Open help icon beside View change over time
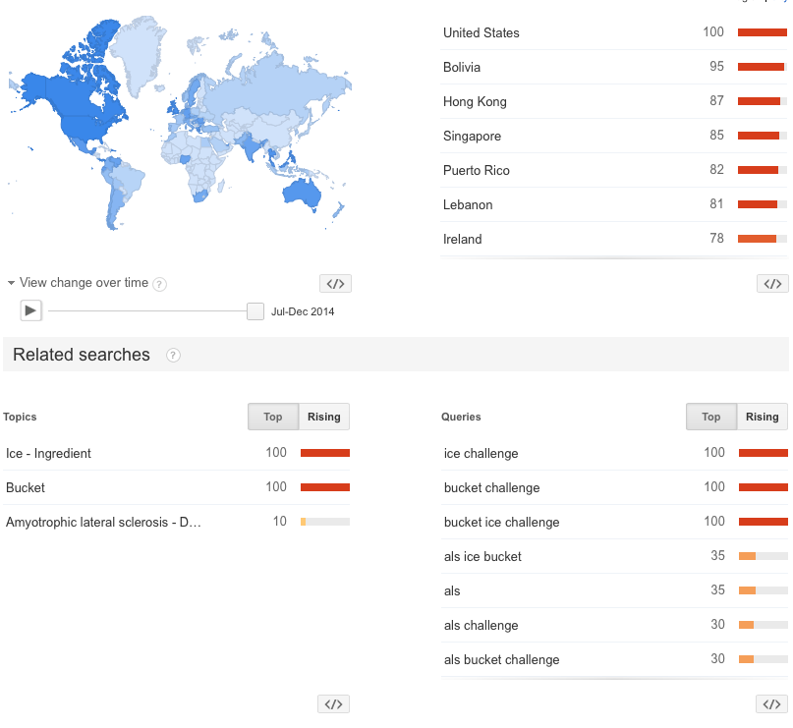This screenshot has width=793, height=728. coord(159,284)
